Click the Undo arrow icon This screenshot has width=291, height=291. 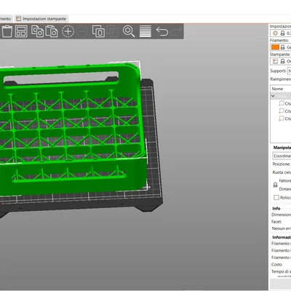tap(162, 31)
